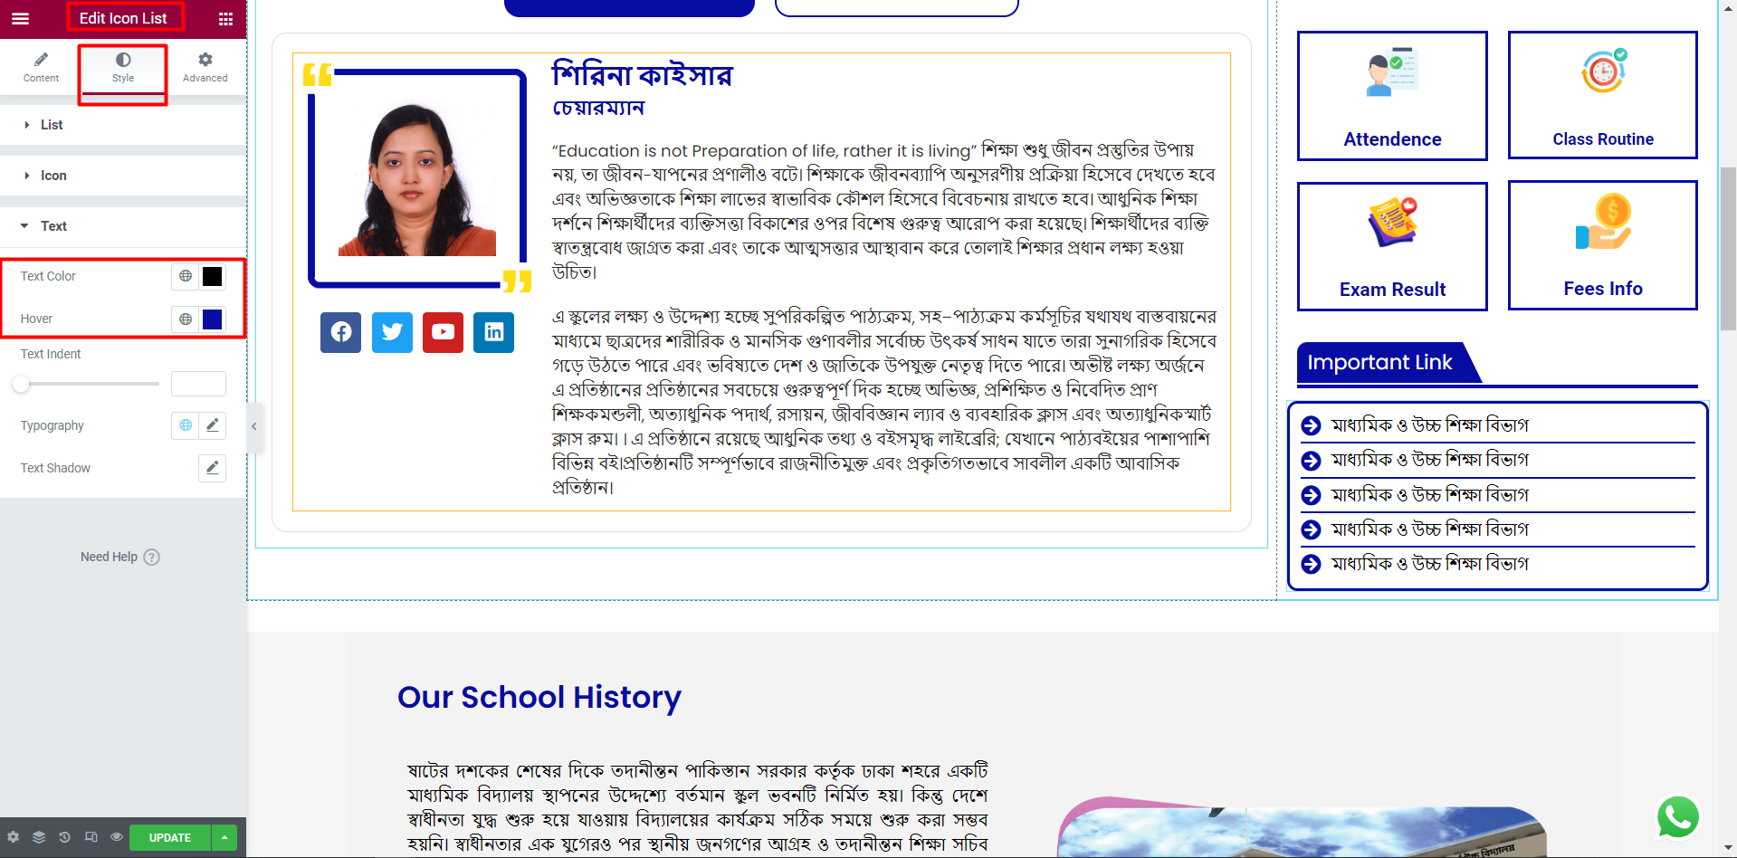The image size is (1737, 858).
Task: Toggle preview changes eye icon
Action: click(117, 837)
